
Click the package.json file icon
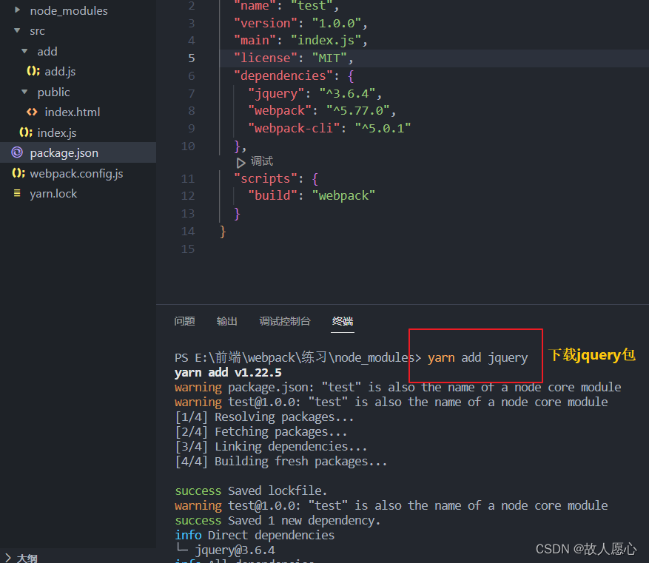click(x=17, y=152)
